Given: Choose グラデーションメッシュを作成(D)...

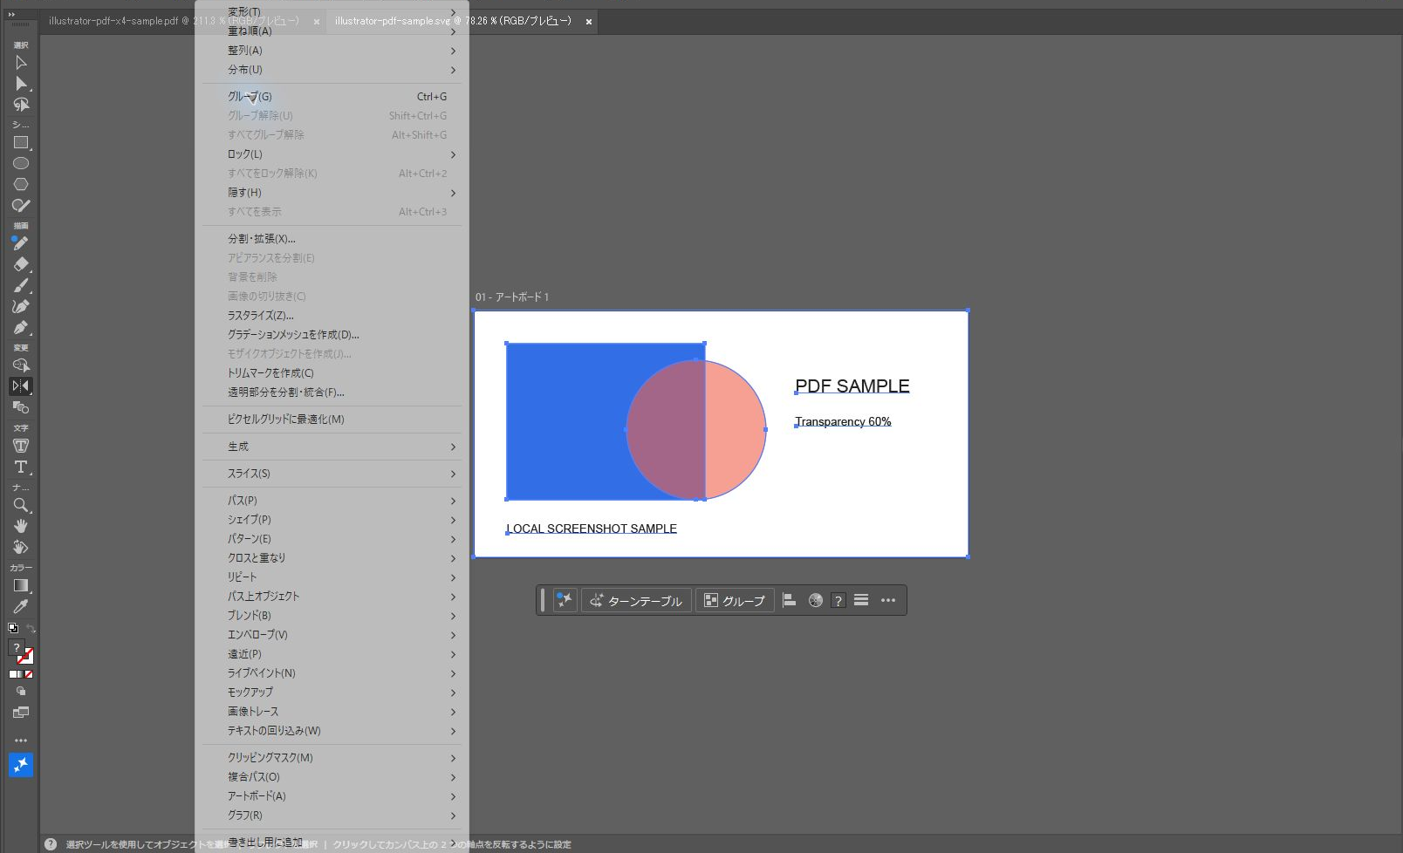Looking at the screenshot, I should click(332, 335).
